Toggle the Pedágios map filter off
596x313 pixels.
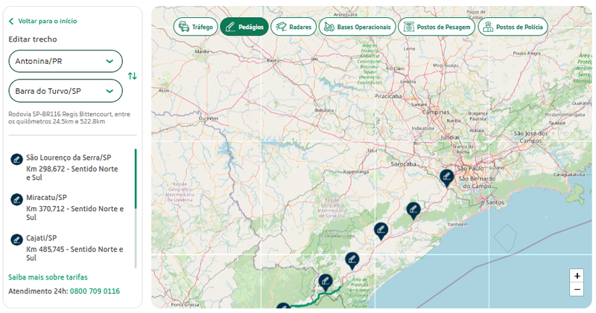coord(244,27)
